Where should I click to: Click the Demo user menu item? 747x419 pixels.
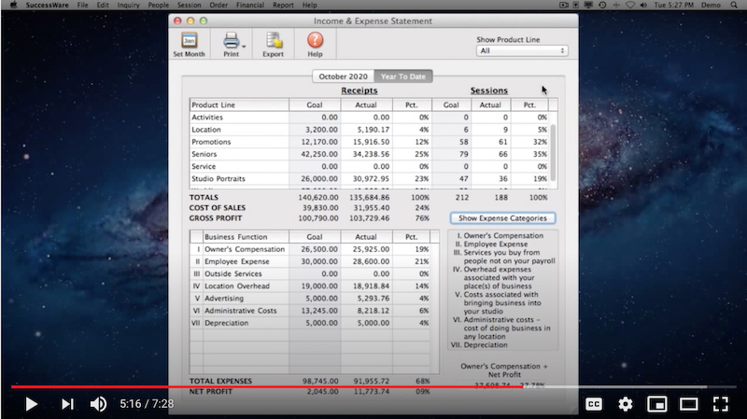711,5
